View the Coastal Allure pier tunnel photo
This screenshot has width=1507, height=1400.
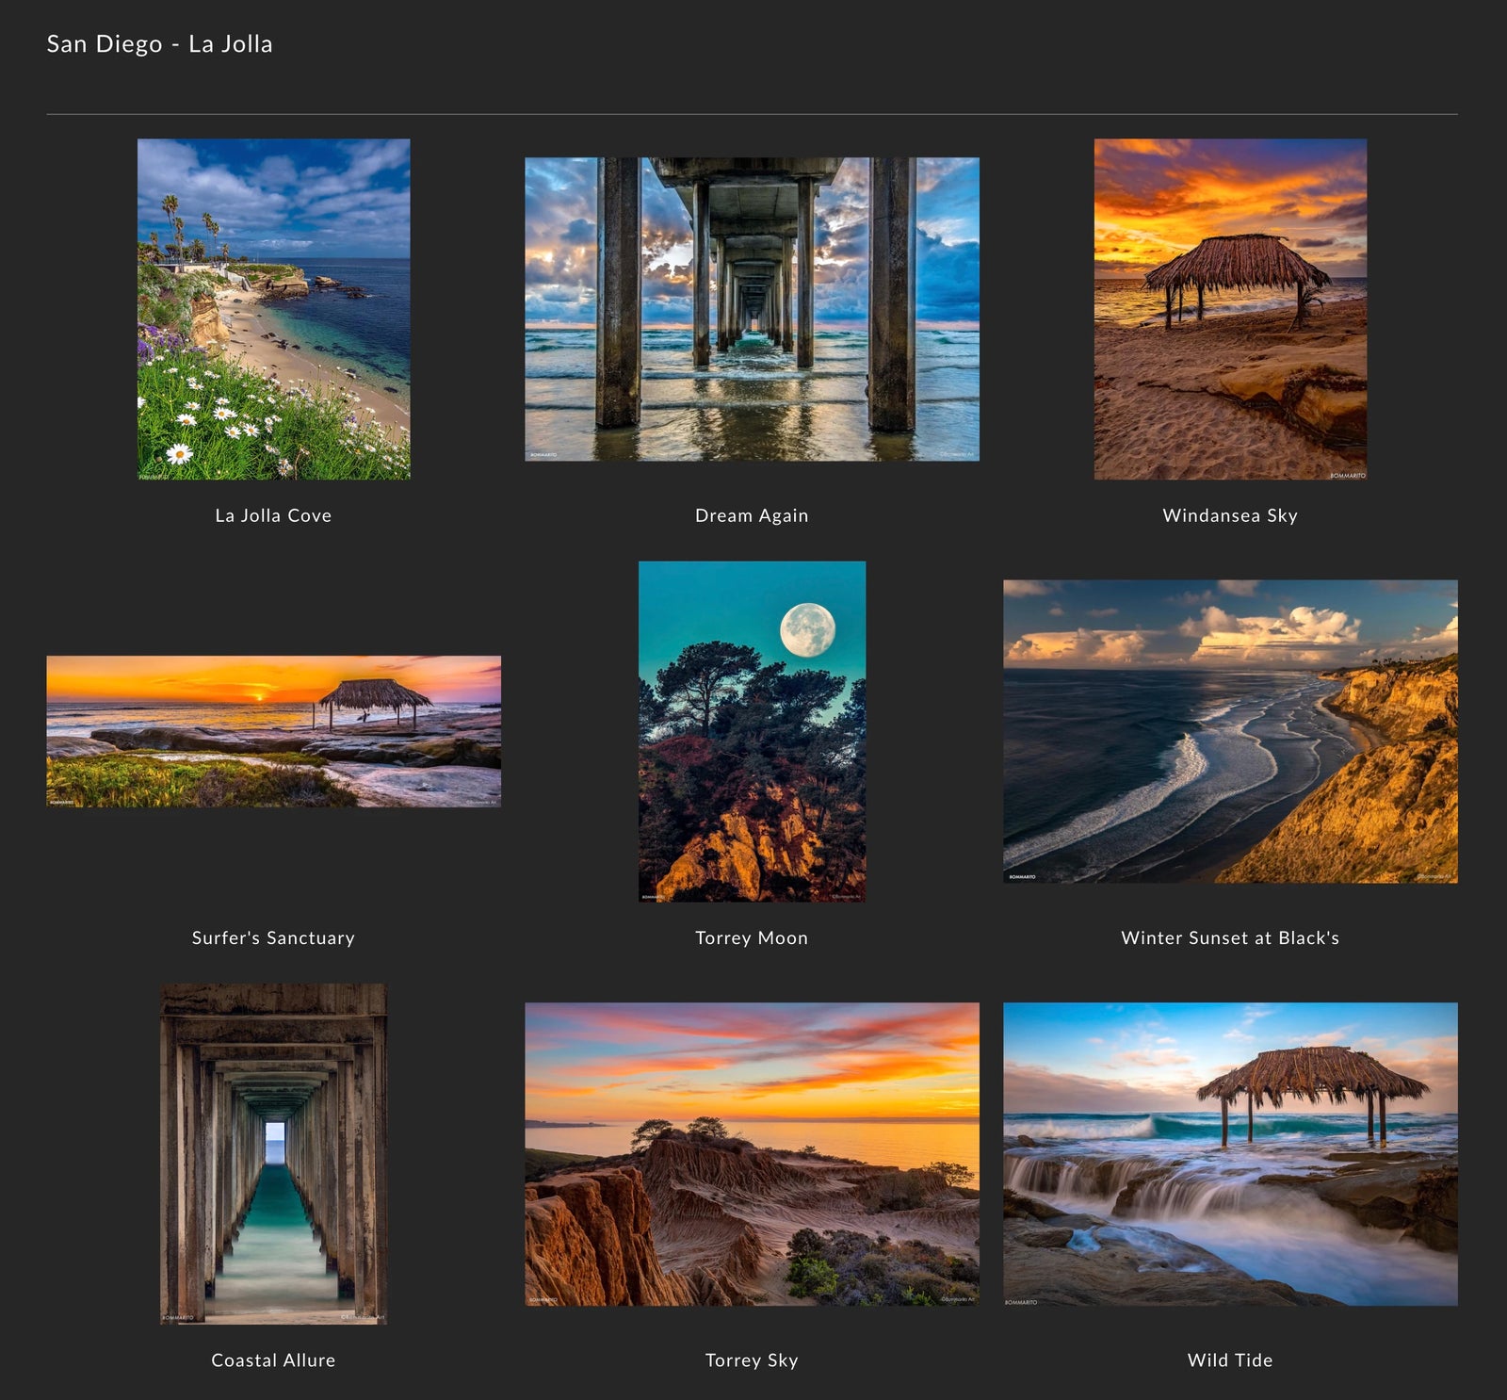point(273,1153)
